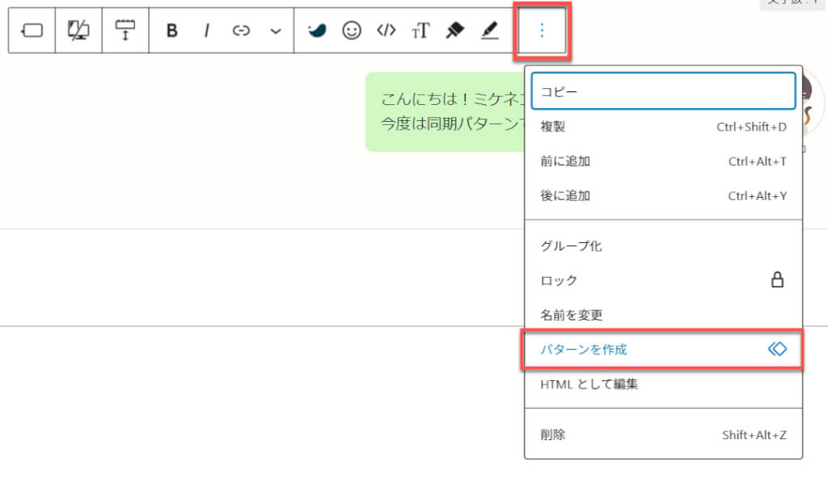Click the speech balloon block type icon
828x486 pixels.
(32, 31)
